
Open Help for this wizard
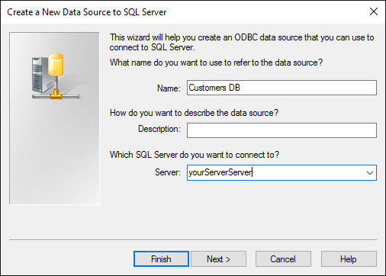[x=349, y=259]
